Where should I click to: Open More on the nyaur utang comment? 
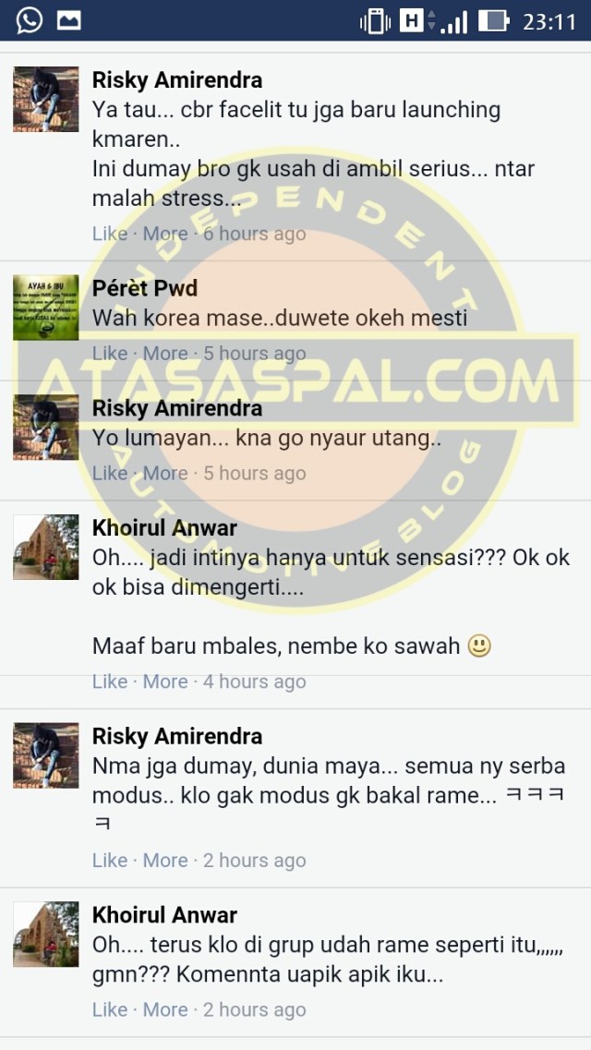165,474
